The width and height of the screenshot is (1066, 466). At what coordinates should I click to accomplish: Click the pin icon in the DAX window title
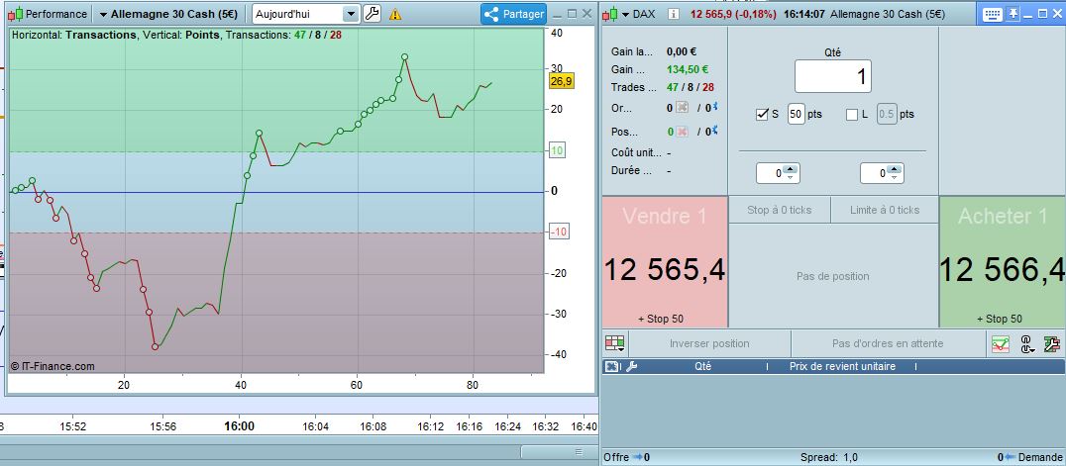tap(1013, 14)
